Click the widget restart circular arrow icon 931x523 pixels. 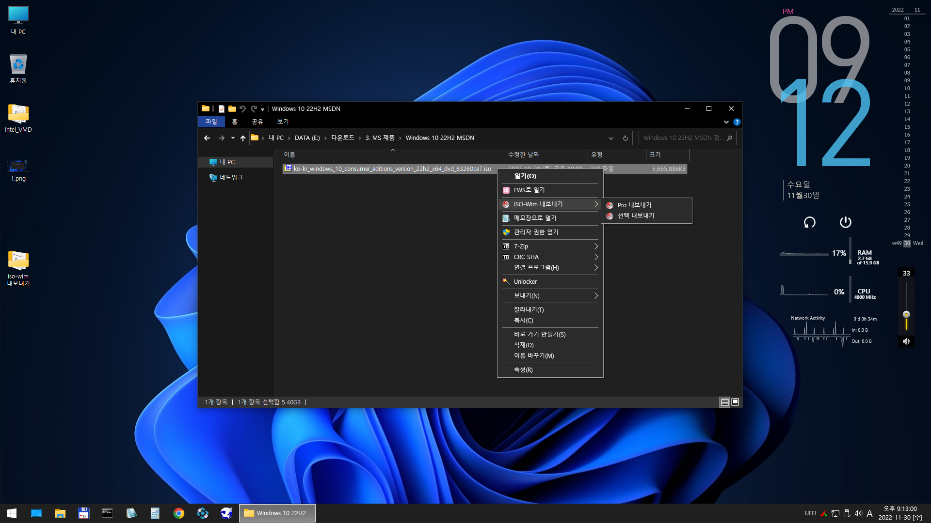(809, 222)
